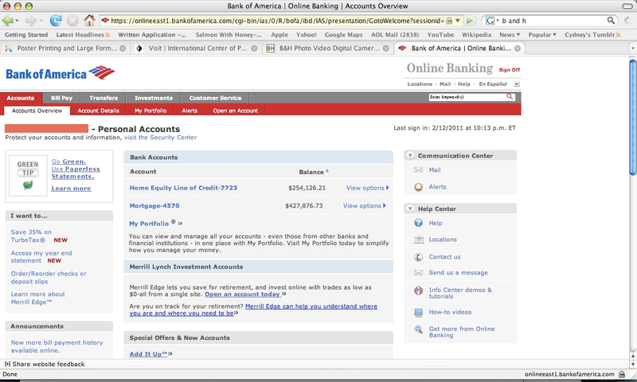This screenshot has width=637, height=382.
Task: Open the YouTube bookmark
Action: click(x=440, y=35)
